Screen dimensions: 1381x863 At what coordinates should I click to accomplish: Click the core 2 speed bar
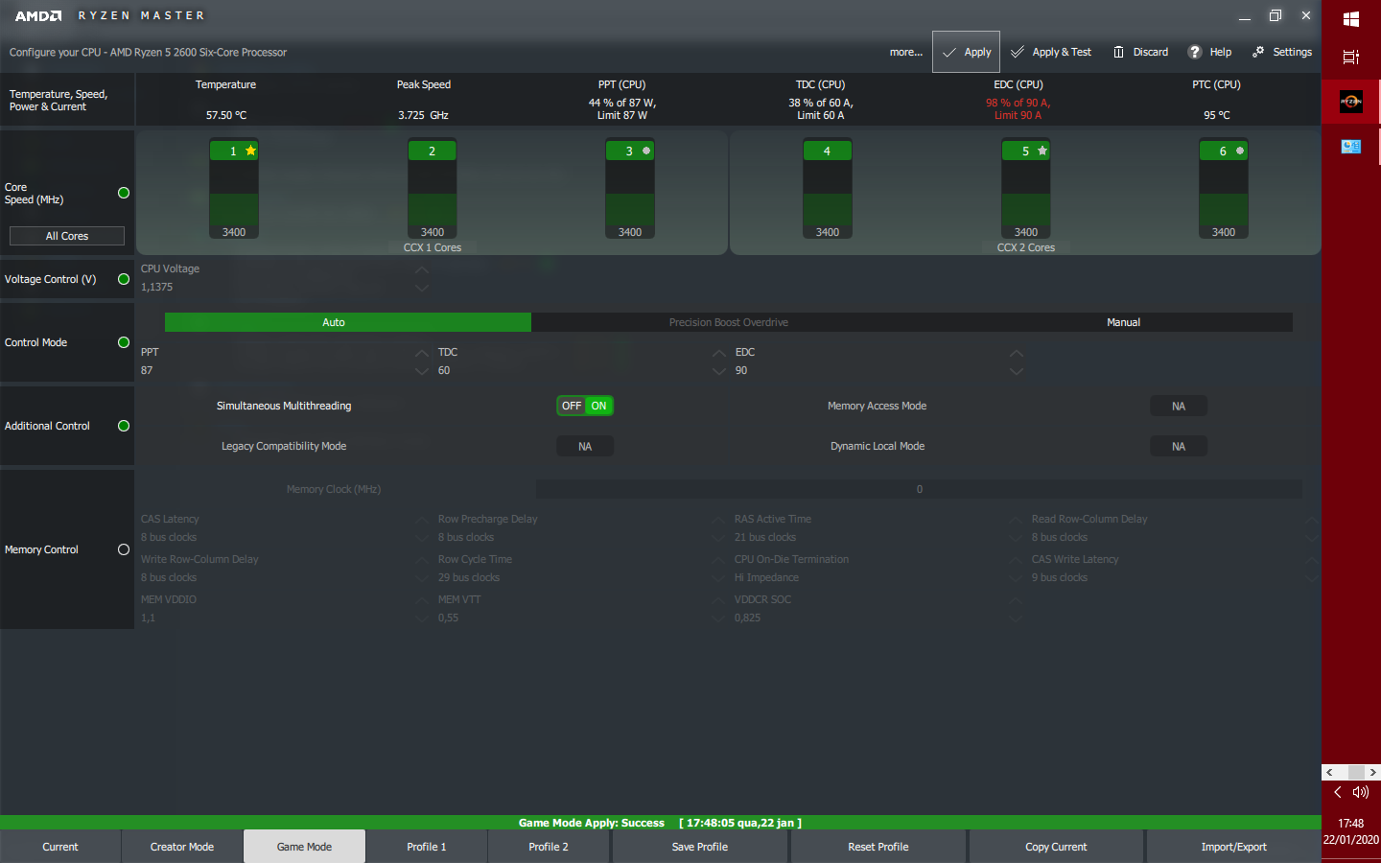coord(433,194)
